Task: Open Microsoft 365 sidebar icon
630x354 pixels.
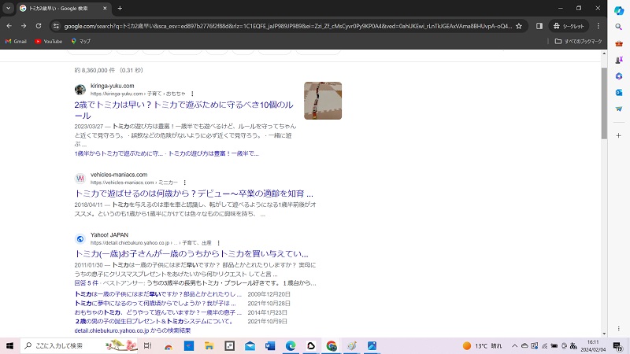Action: tap(619, 76)
